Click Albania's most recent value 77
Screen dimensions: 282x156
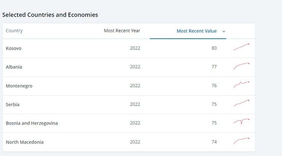click(214, 67)
